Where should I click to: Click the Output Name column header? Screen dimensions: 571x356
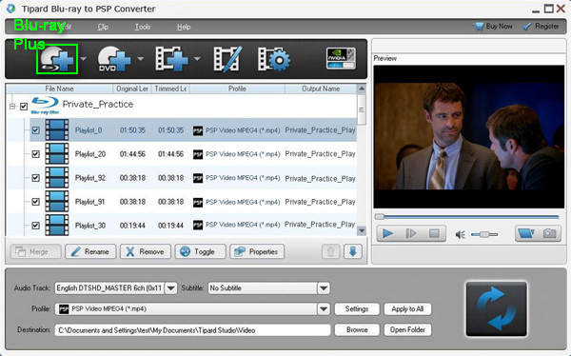tap(321, 89)
